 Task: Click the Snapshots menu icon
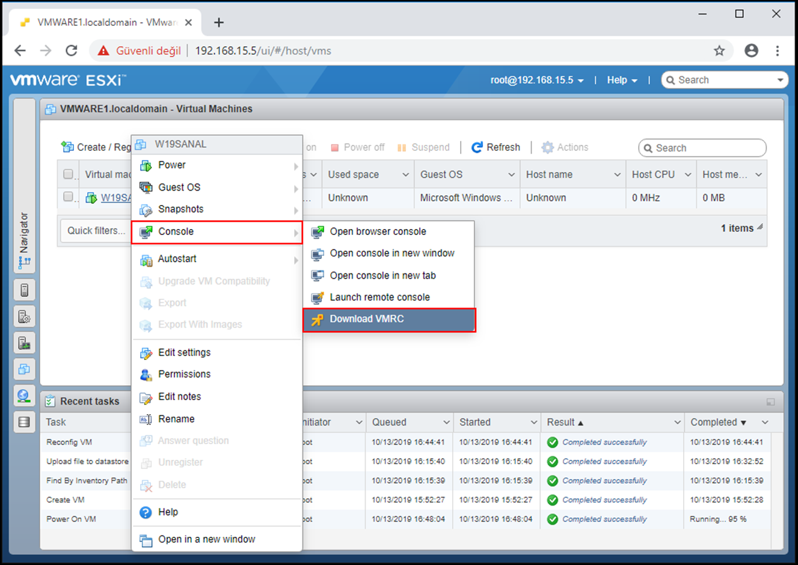146,210
